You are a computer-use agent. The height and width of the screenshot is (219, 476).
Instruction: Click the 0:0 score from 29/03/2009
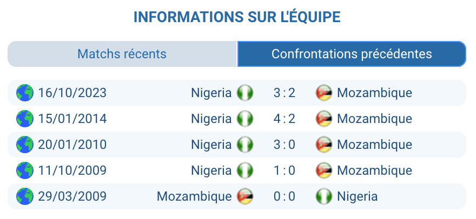click(x=285, y=196)
